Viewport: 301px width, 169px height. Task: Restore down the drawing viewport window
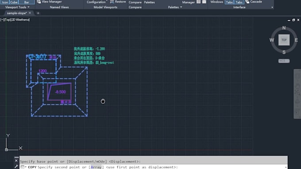(293, 20)
